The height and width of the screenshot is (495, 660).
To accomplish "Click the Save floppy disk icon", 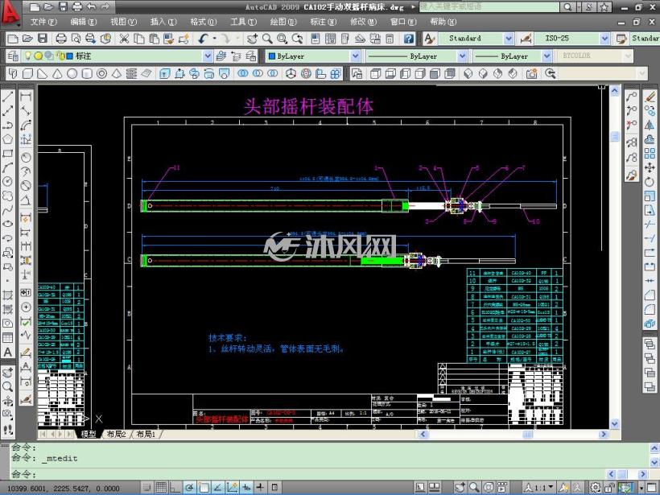I will (x=43, y=39).
